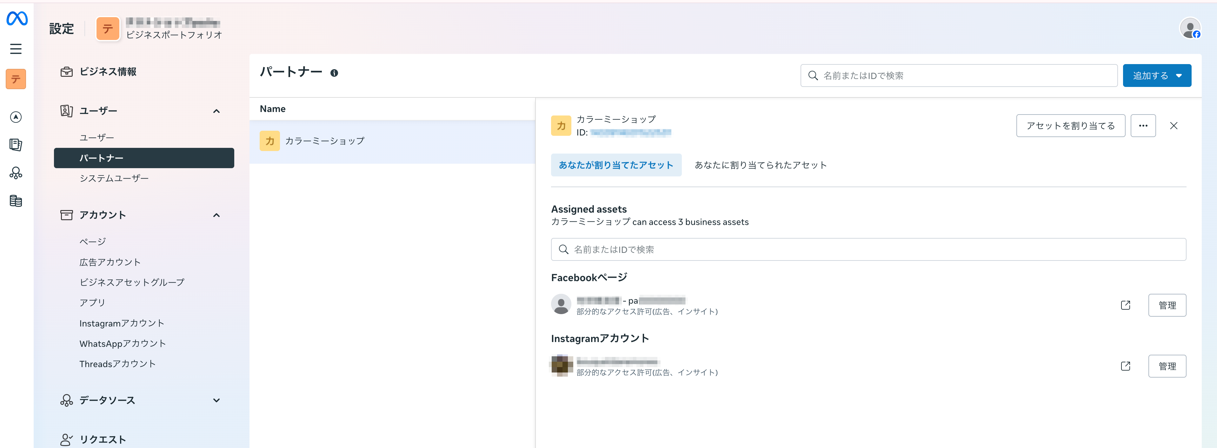Click the three-dots more options button
Screen dimensions: 1217x448
coord(1143,126)
